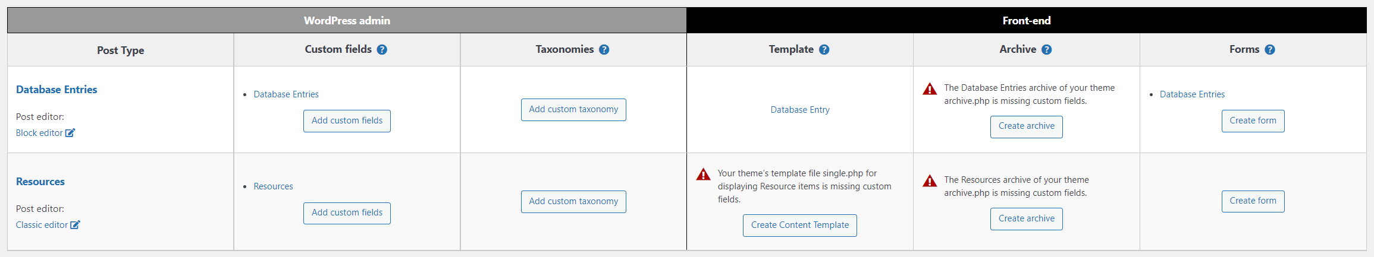Screen dimensions: 1374x257
Task: Create form in the Resources row
Action: tap(1253, 201)
